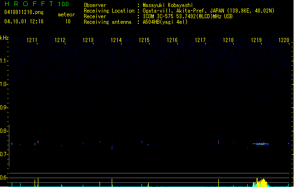This screenshot has width=294, height=187.
Task: Click the Receiver ICOM IC-575 text
Action: [x=188, y=16]
